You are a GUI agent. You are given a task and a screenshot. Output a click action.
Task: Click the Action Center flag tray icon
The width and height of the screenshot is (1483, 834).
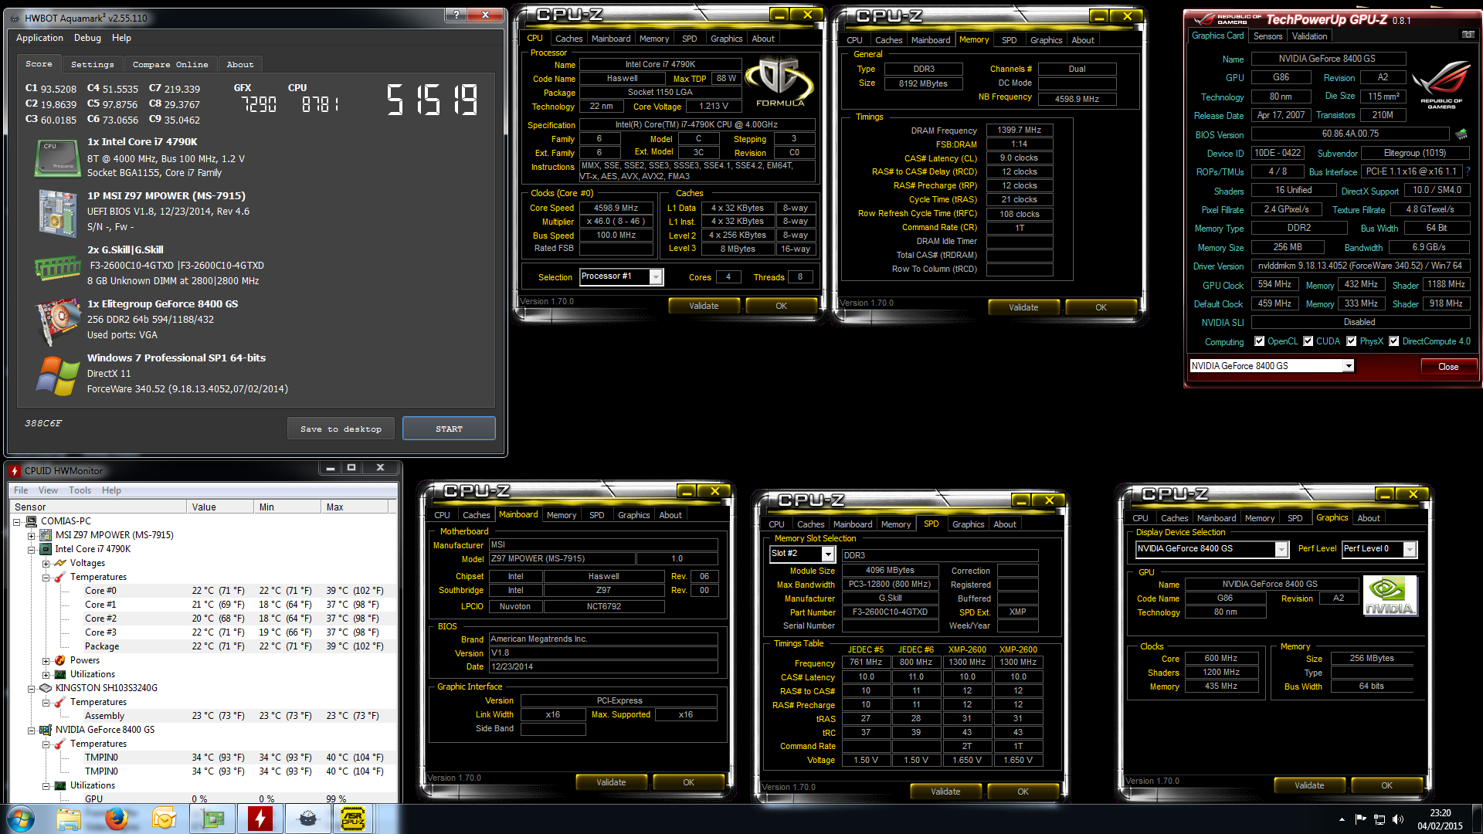tap(1360, 819)
